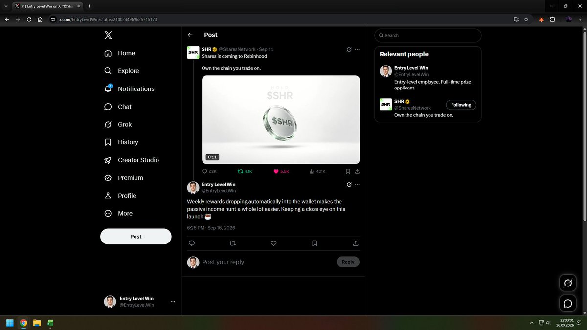Screen dimensions: 587x330
Task: Open Explore in the sidebar
Action: (122, 71)
